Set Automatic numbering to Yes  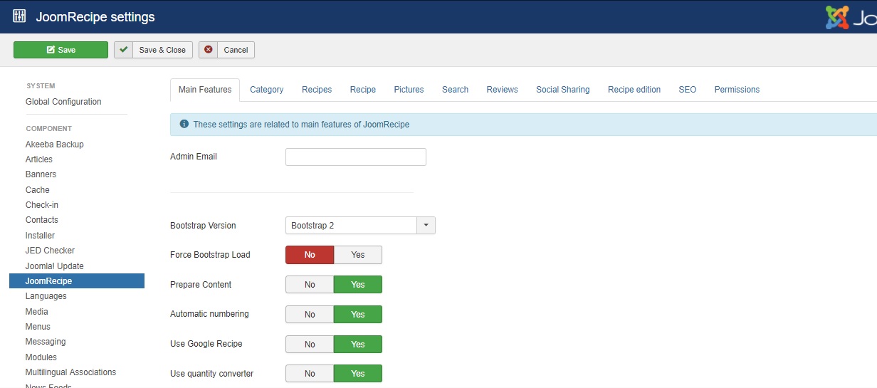(x=358, y=315)
